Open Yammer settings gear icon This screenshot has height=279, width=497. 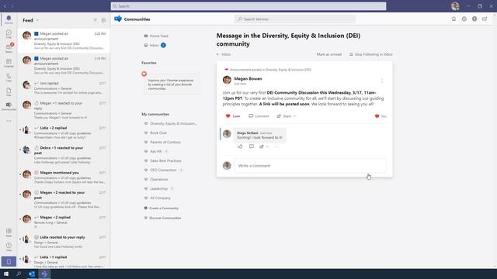point(464,19)
